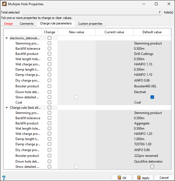Viewport: 175px width, 181px height.
Task: Tick Change checkbox for Charge rule (test all... group
Action: (x=49, y=108)
